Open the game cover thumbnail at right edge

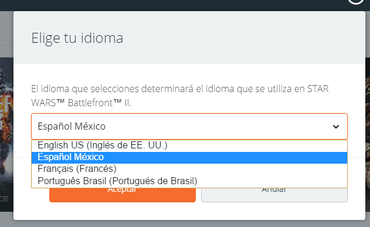click(368, 134)
